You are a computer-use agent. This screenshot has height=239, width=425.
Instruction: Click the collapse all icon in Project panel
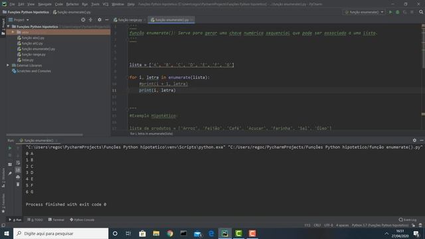tap(90, 20)
